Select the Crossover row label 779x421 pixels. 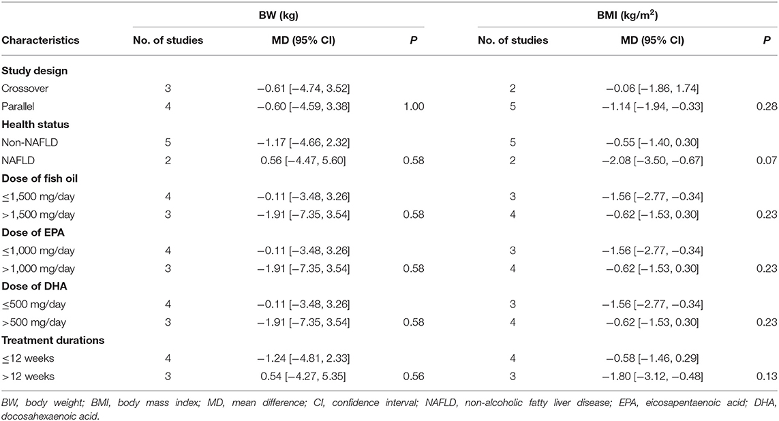25,89
